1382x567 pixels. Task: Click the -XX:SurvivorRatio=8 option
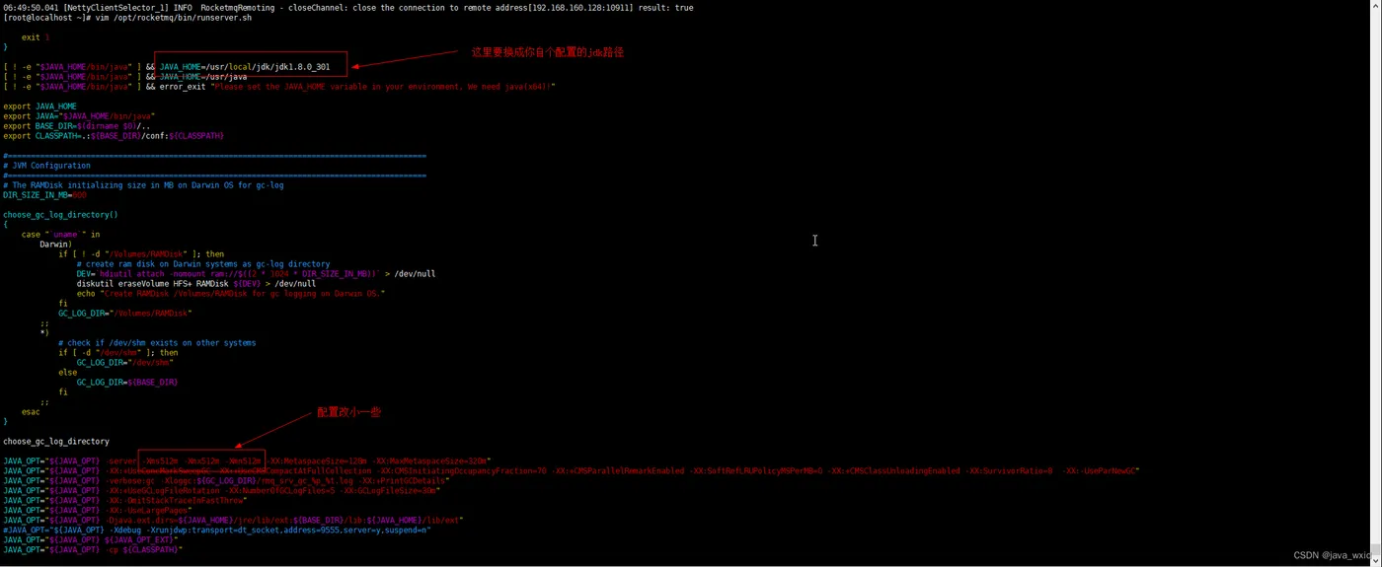click(1010, 470)
